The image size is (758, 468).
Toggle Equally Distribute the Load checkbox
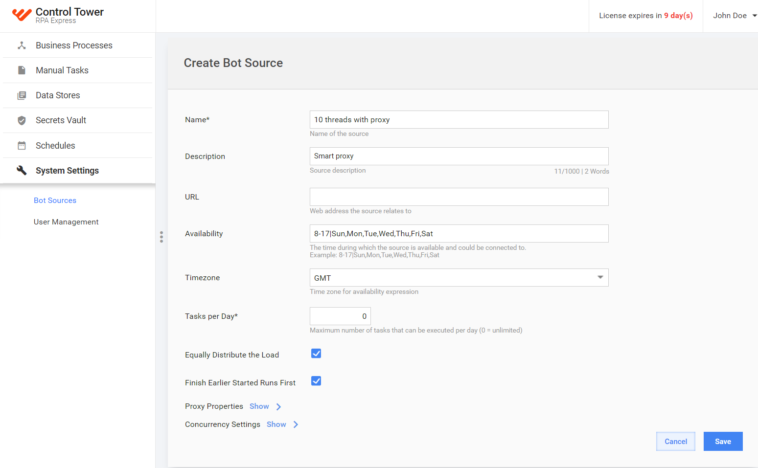tap(316, 354)
